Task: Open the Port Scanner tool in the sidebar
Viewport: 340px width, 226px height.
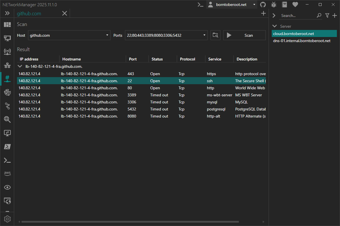Action: (x=7, y=79)
